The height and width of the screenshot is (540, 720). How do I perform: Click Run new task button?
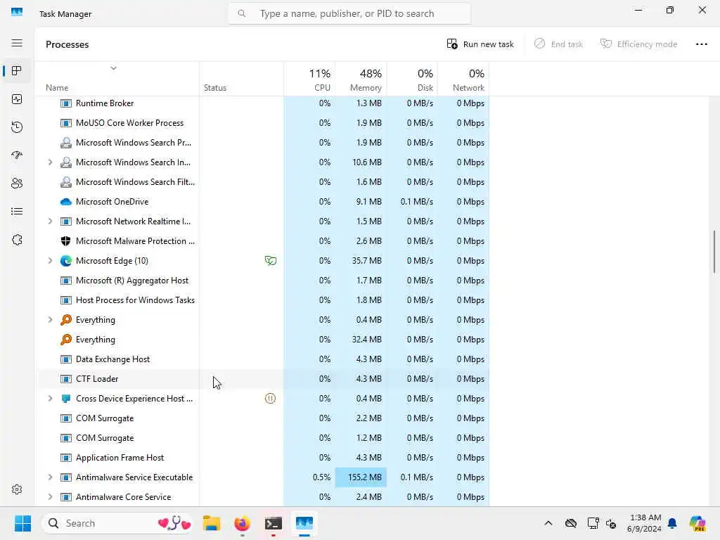click(480, 44)
